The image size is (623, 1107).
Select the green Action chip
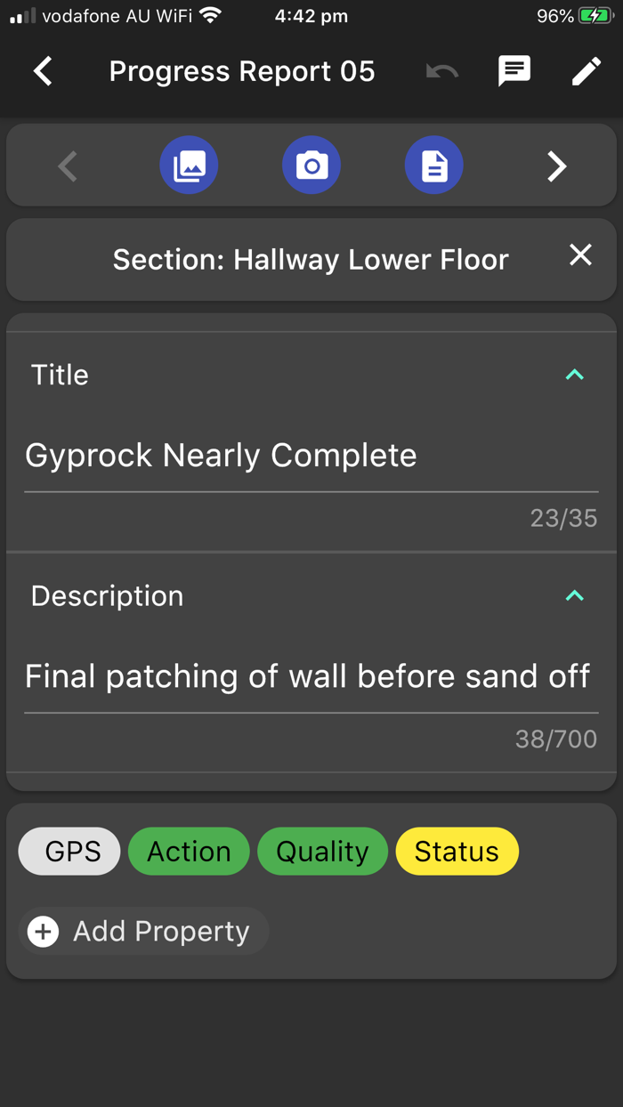point(189,852)
